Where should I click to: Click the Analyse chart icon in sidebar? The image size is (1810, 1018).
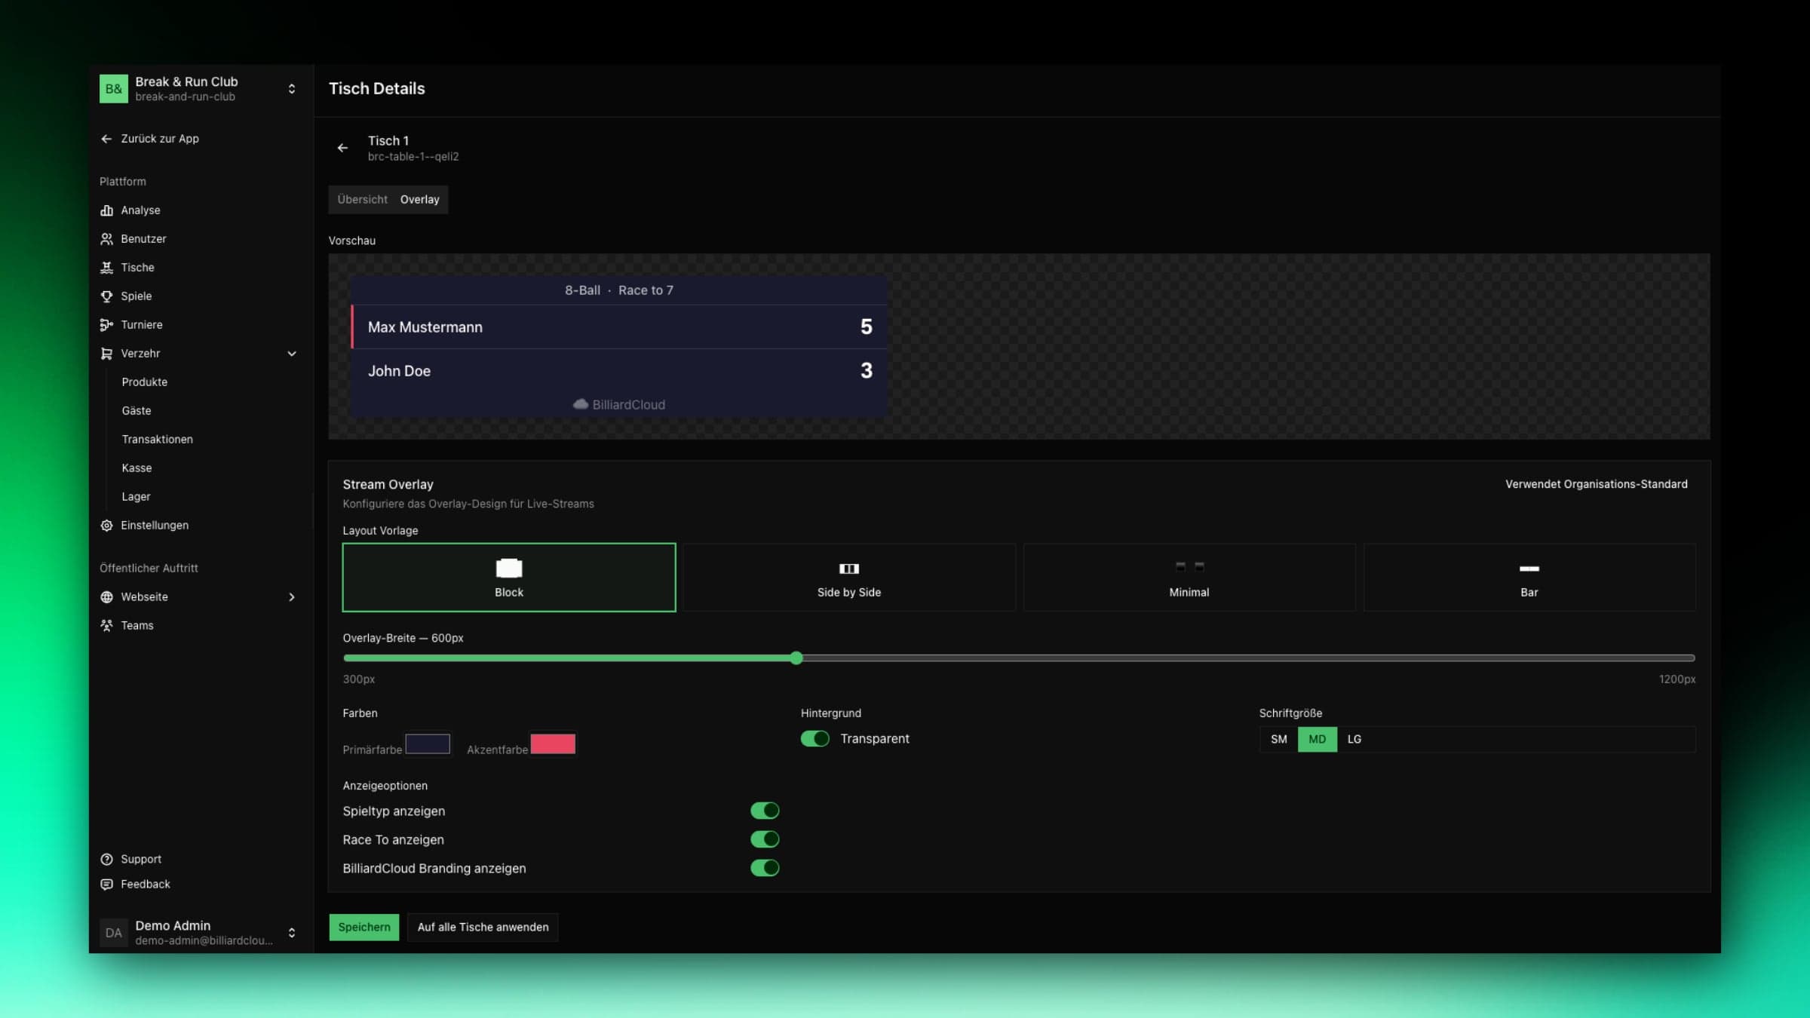106,210
